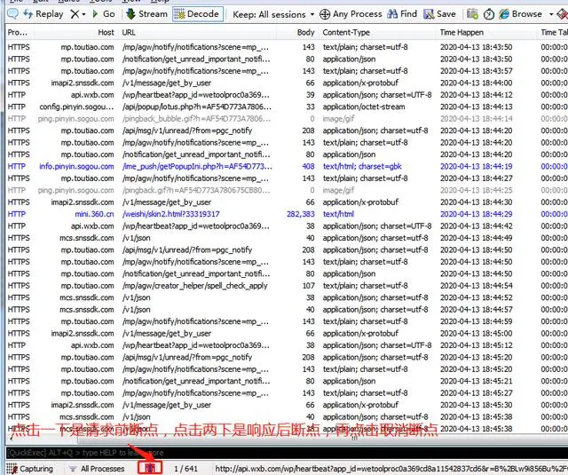Select the mcs.snssdk.com session at 18:44:57
Viewport: 568px width, 475px height.
287,310
